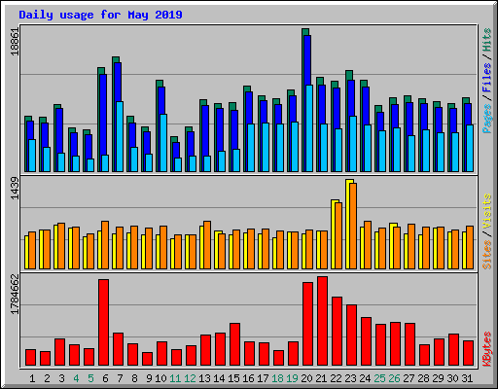Select the day "9" axis label

149,378
